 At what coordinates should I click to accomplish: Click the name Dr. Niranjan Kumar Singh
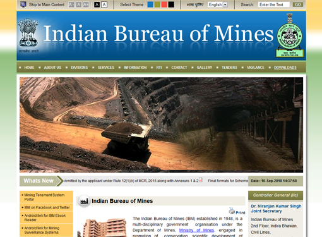click(276, 206)
